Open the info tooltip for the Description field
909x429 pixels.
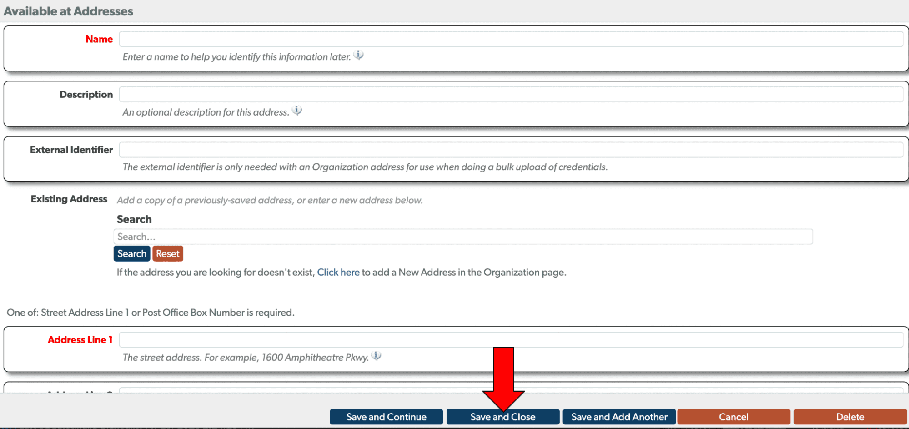297,110
